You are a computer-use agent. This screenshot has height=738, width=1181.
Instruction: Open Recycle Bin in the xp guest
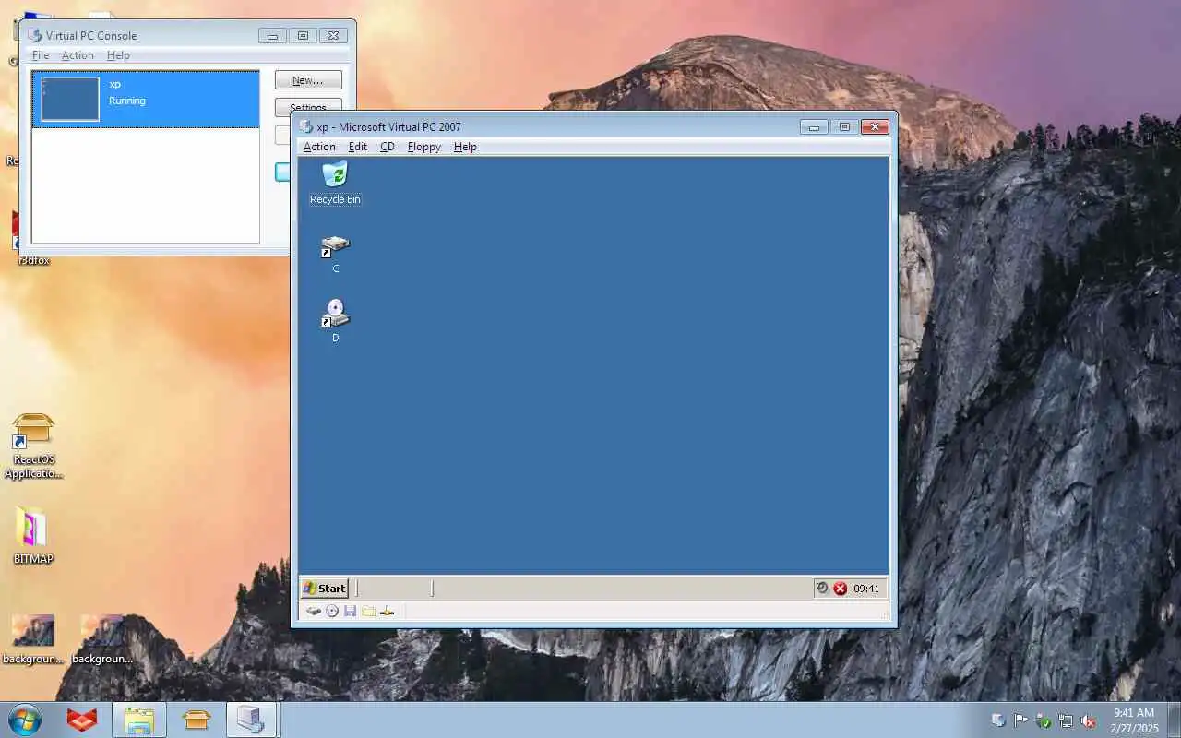(335, 183)
